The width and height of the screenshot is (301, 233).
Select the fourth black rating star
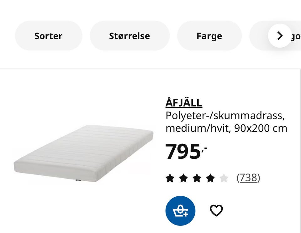tap(210, 178)
